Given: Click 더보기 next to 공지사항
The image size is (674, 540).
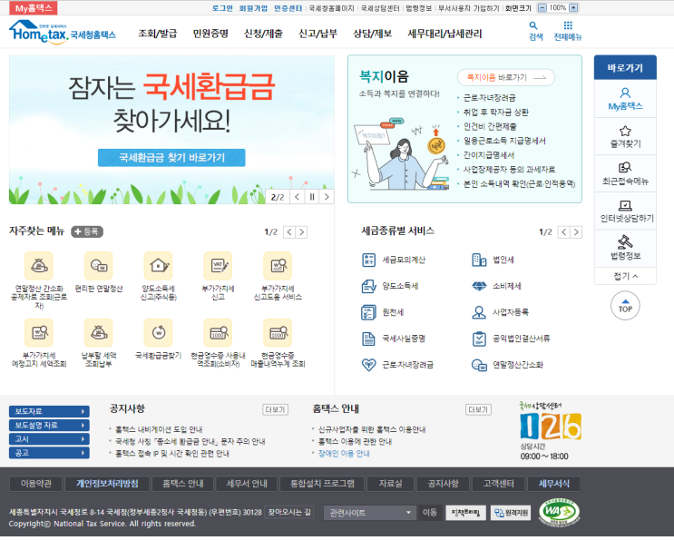Looking at the screenshot, I should [x=275, y=409].
